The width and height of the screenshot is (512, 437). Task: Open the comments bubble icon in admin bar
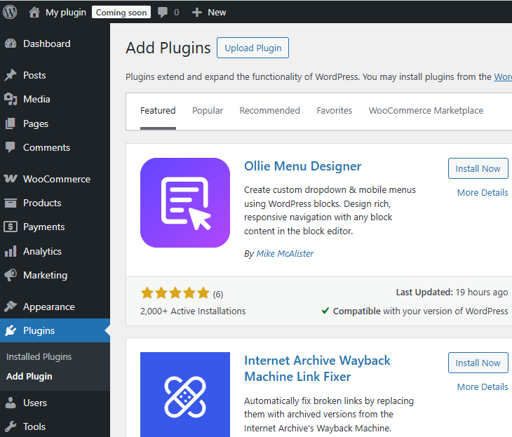[163, 12]
